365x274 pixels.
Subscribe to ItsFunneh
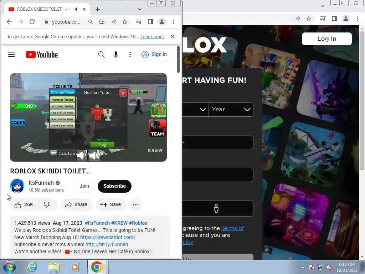pyautogui.click(x=114, y=186)
